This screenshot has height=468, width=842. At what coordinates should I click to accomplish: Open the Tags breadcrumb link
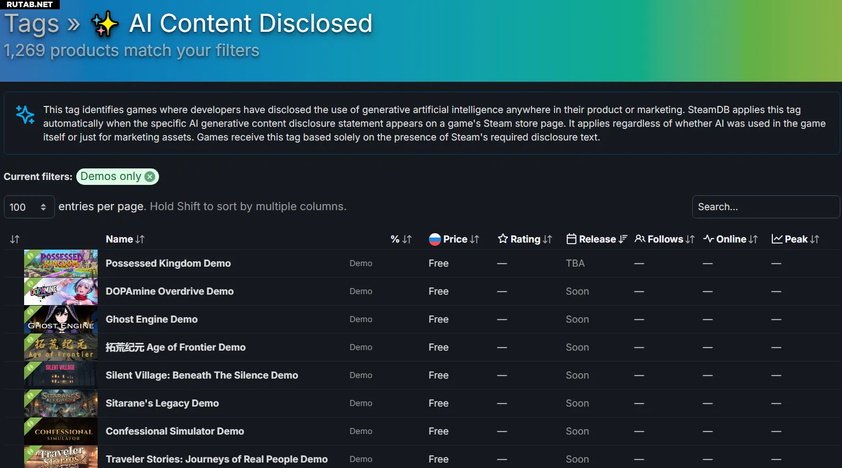pyautogui.click(x=32, y=24)
